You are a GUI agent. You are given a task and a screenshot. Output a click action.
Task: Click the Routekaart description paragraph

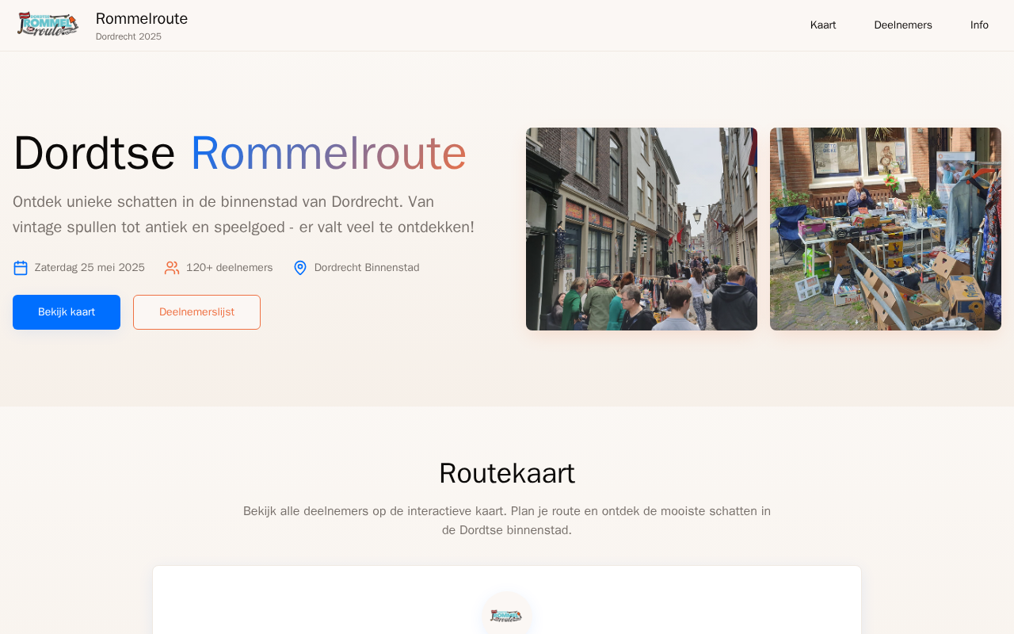pos(507,521)
